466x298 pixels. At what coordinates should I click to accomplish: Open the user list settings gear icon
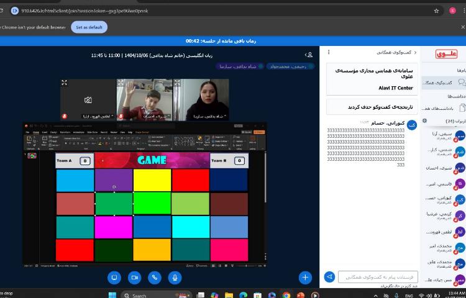[424, 120]
